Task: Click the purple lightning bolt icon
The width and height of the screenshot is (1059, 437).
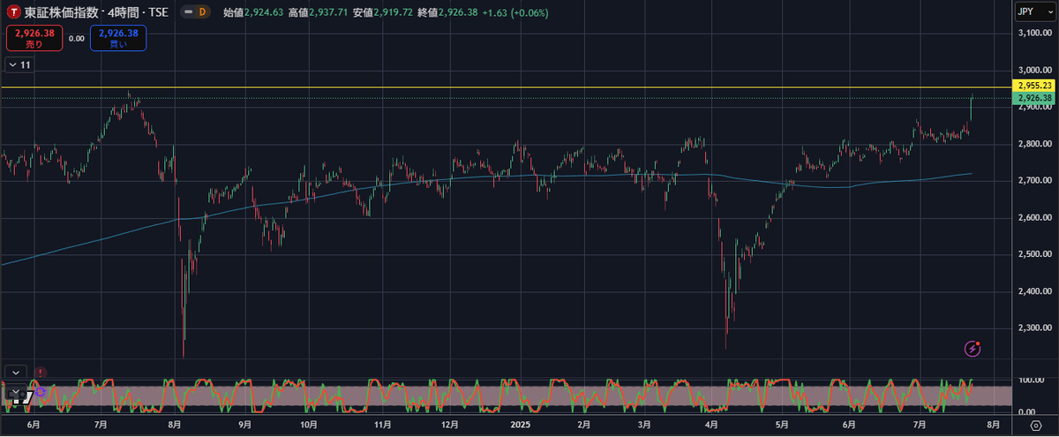Action: [x=973, y=348]
